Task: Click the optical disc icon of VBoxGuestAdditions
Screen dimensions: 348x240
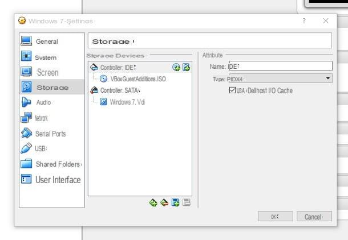Action: coord(103,78)
